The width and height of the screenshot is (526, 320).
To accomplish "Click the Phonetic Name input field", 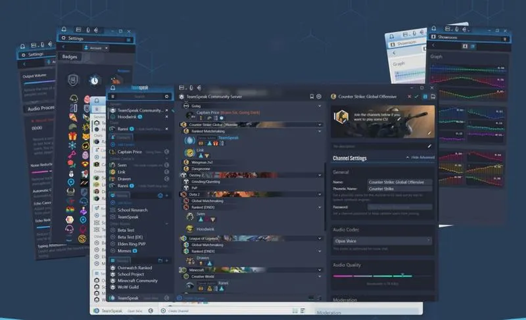I will coord(400,189).
